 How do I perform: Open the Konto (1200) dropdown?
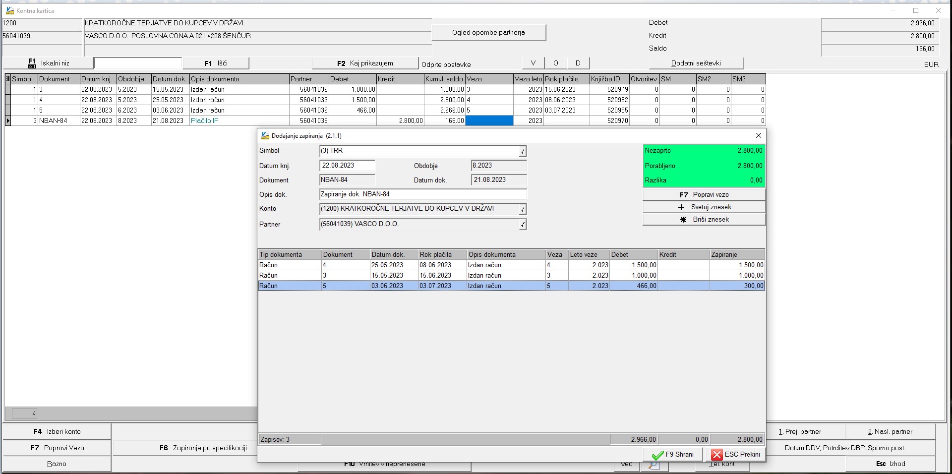523,209
